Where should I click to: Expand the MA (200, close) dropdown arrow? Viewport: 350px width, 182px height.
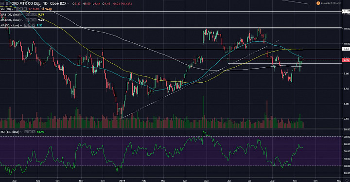[x=22, y=20]
